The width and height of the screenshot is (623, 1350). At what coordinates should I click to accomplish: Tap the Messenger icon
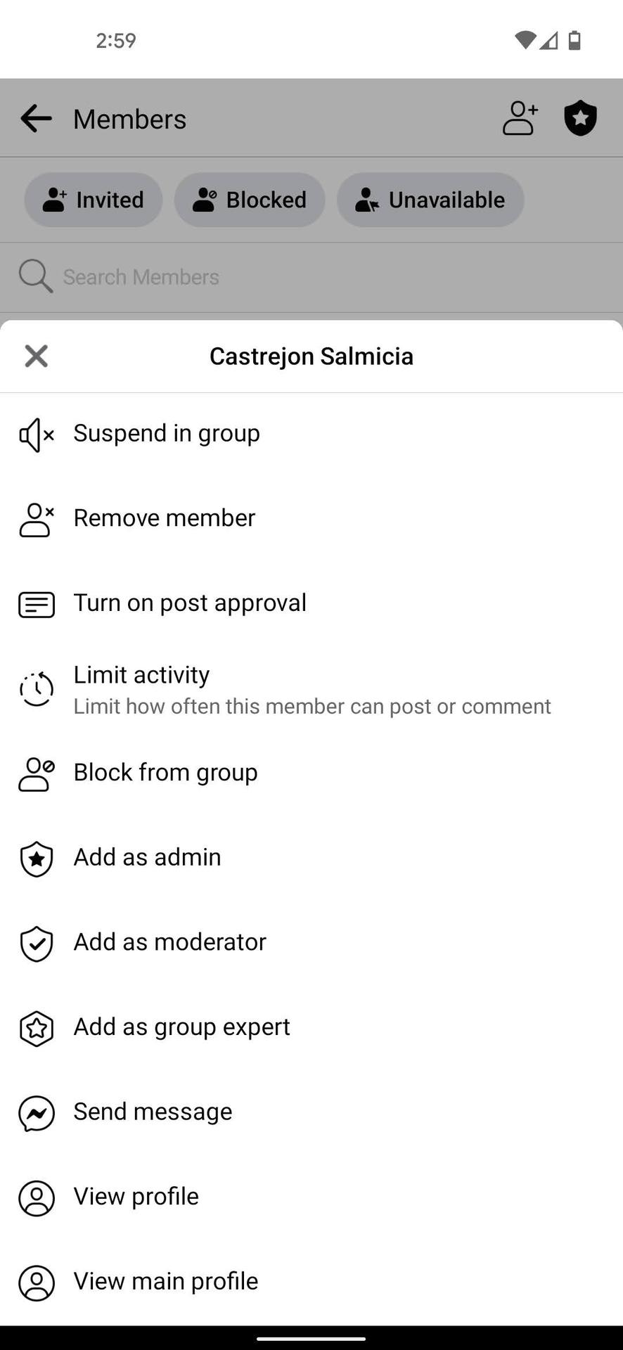(37, 1113)
